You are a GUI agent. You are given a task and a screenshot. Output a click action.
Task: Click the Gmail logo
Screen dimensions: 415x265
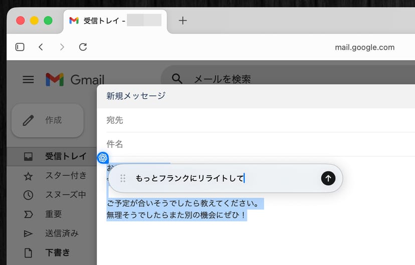point(75,79)
